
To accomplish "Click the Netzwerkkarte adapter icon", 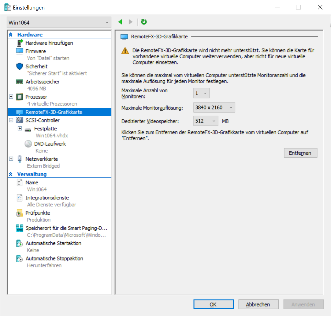I will (19, 159).
